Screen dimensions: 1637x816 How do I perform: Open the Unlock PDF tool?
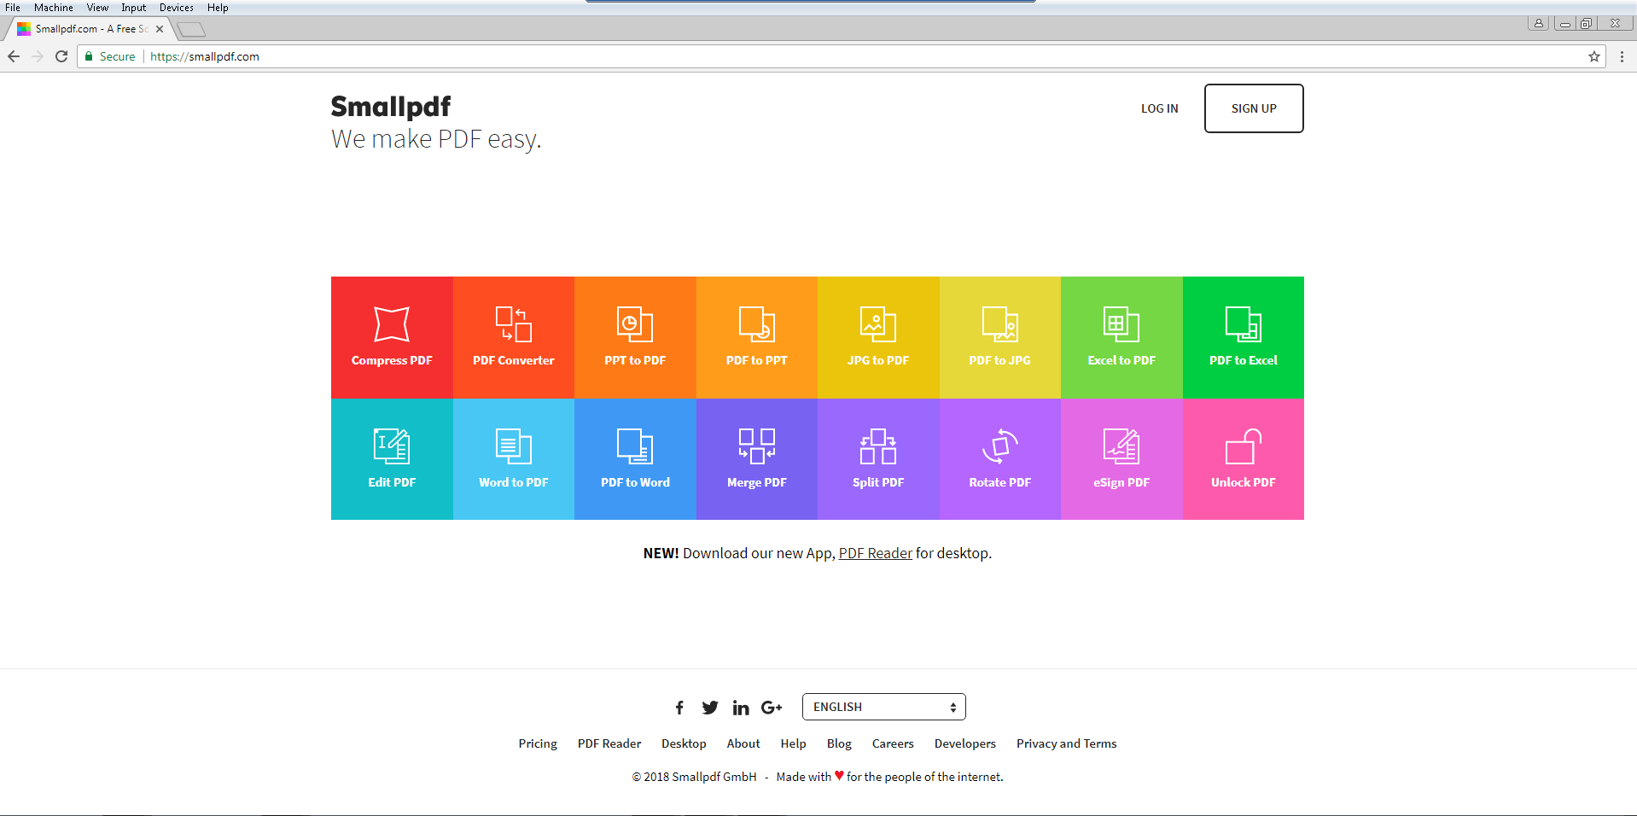1243,459
